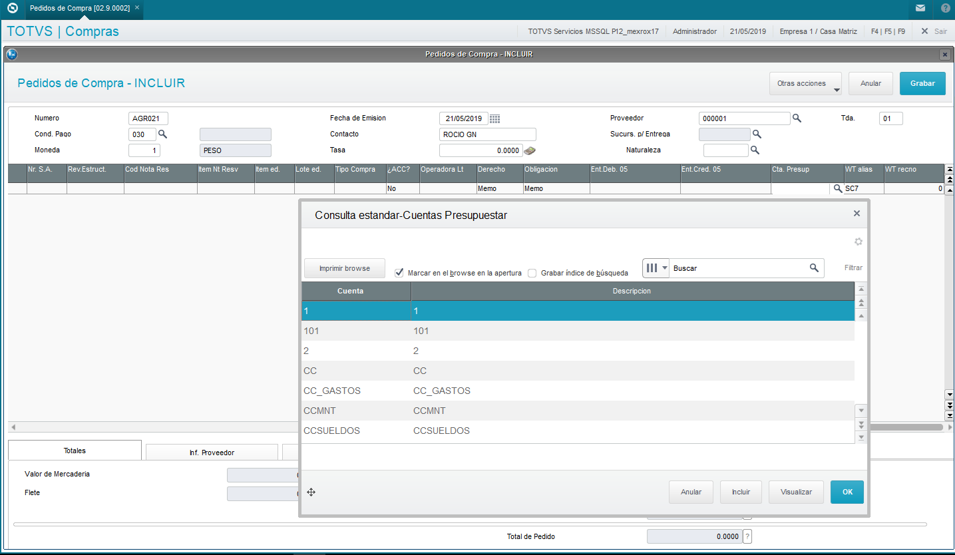This screenshot has height=555, width=955.
Task: Confirm the dialog with OK
Action: (x=847, y=492)
